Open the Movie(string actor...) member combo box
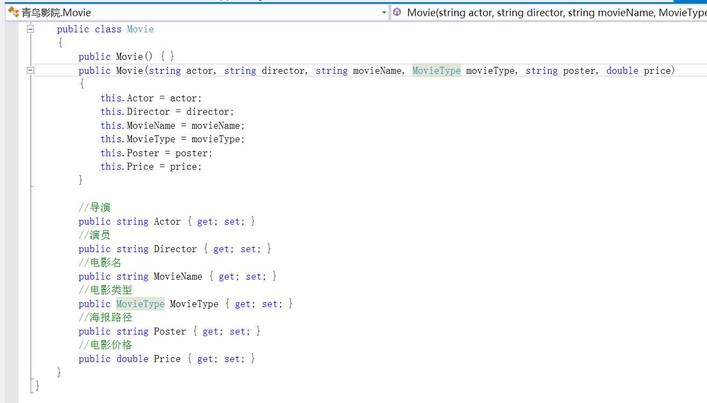 (549, 12)
